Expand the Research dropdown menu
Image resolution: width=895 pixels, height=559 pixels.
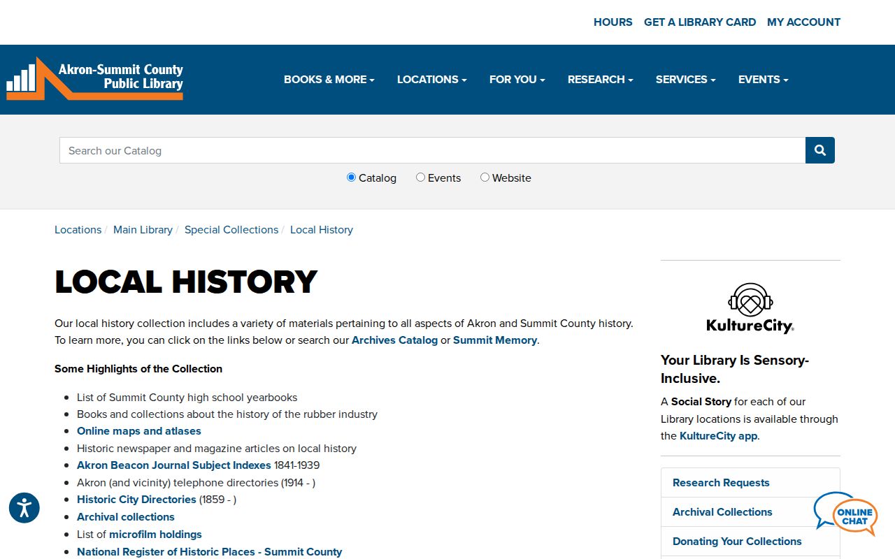[x=601, y=80]
